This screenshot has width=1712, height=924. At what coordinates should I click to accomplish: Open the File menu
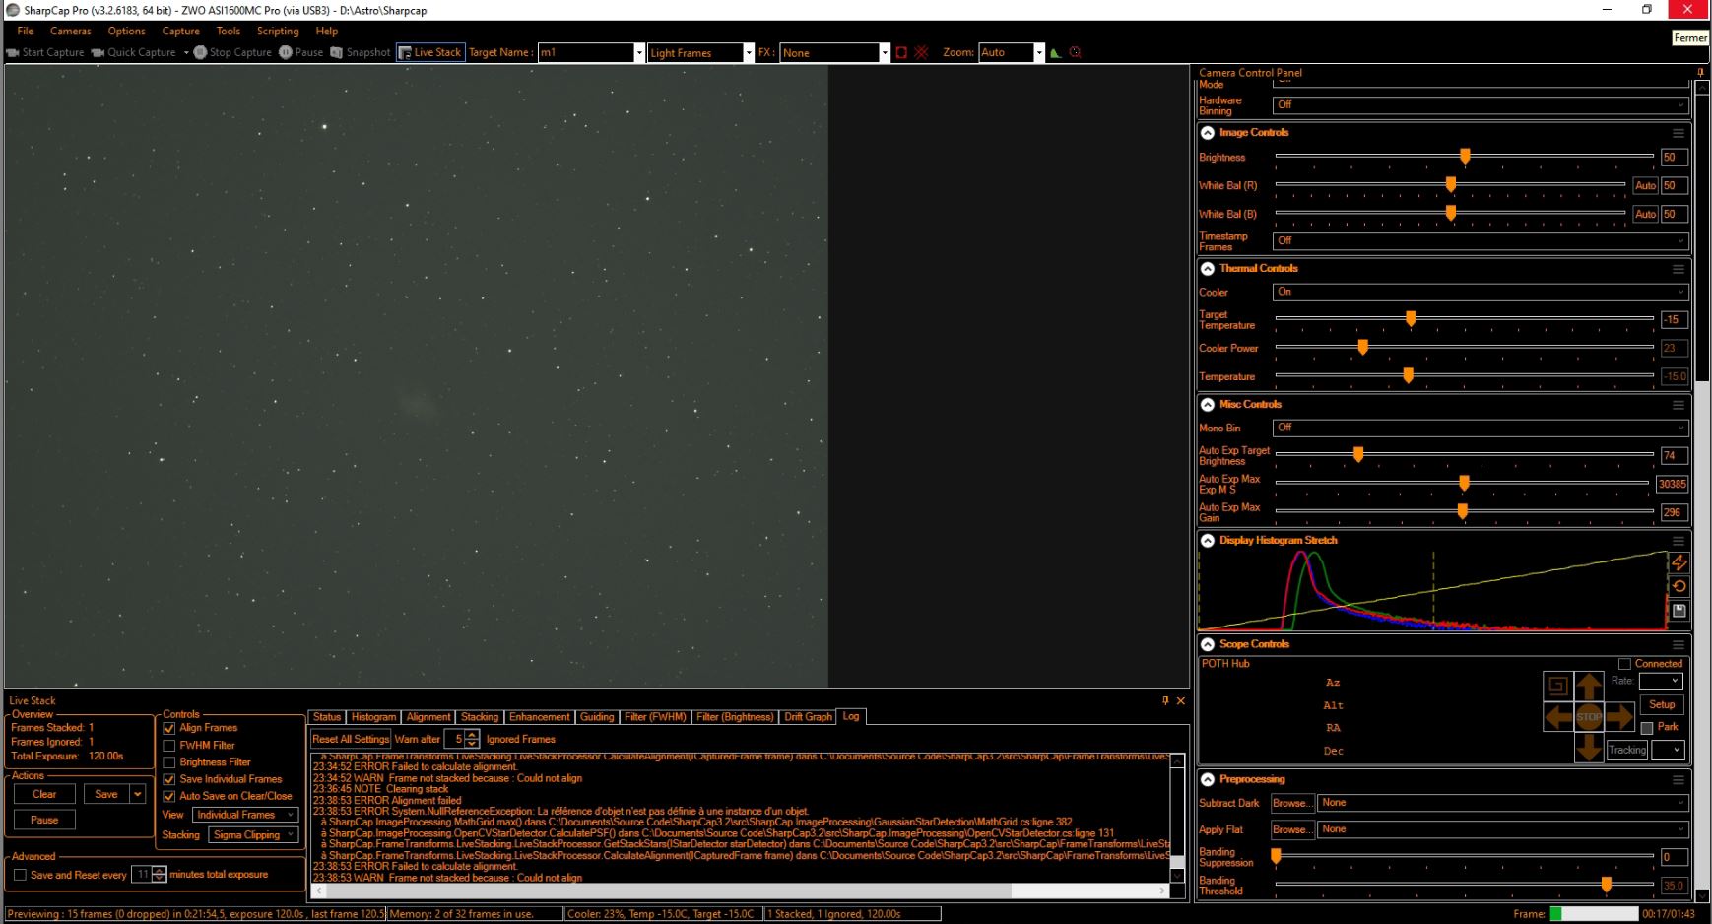tap(26, 32)
